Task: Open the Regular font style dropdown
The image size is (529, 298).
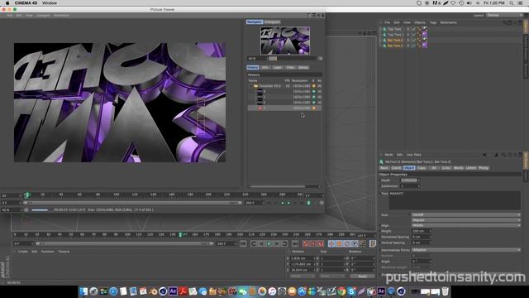Action: click(x=466, y=220)
